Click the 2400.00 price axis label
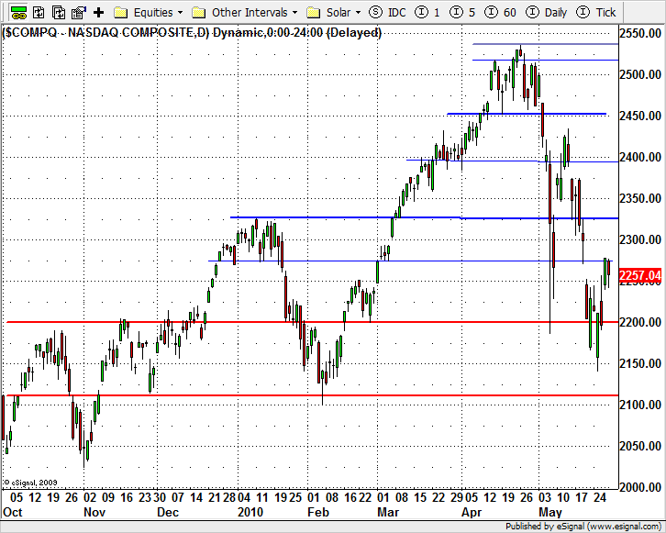This screenshot has width=666, height=533. click(640, 157)
